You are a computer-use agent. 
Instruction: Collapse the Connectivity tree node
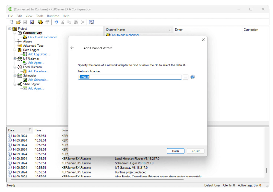pyautogui.click(x=15, y=33)
